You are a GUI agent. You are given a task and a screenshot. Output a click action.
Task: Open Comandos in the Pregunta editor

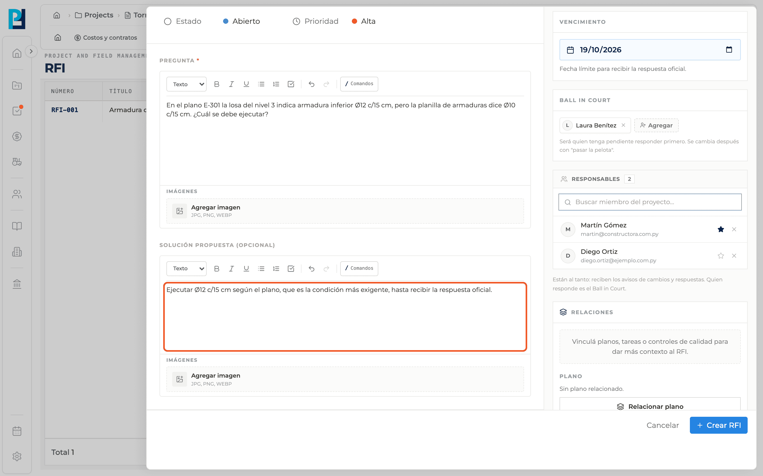point(359,84)
